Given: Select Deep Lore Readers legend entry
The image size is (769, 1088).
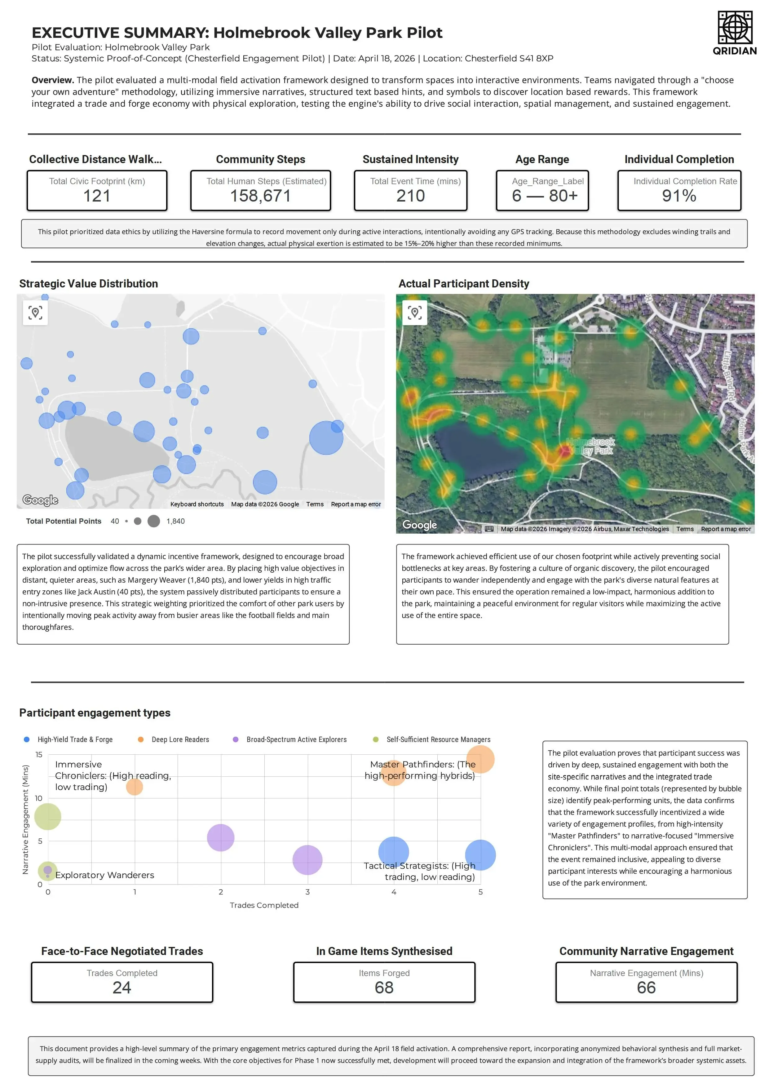Looking at the screenshot, I should [x=174, y=739].
